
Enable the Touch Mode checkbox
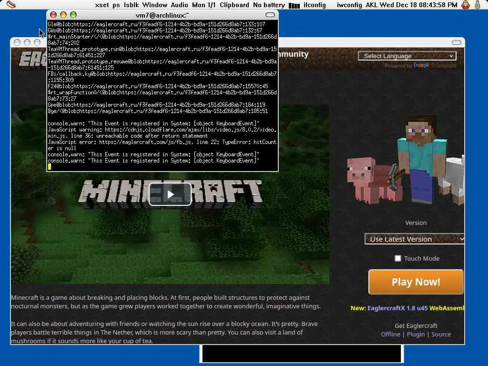click(398, 258)
